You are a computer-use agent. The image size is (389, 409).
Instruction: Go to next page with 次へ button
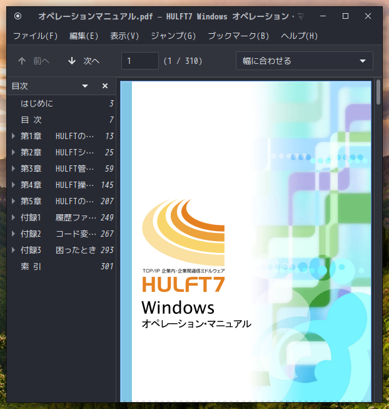84,61
